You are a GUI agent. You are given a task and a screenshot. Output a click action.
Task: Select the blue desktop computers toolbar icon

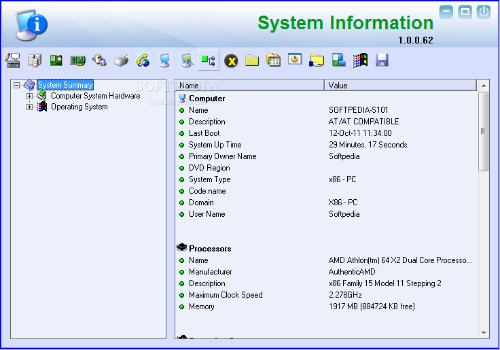(x=338, y=60)
